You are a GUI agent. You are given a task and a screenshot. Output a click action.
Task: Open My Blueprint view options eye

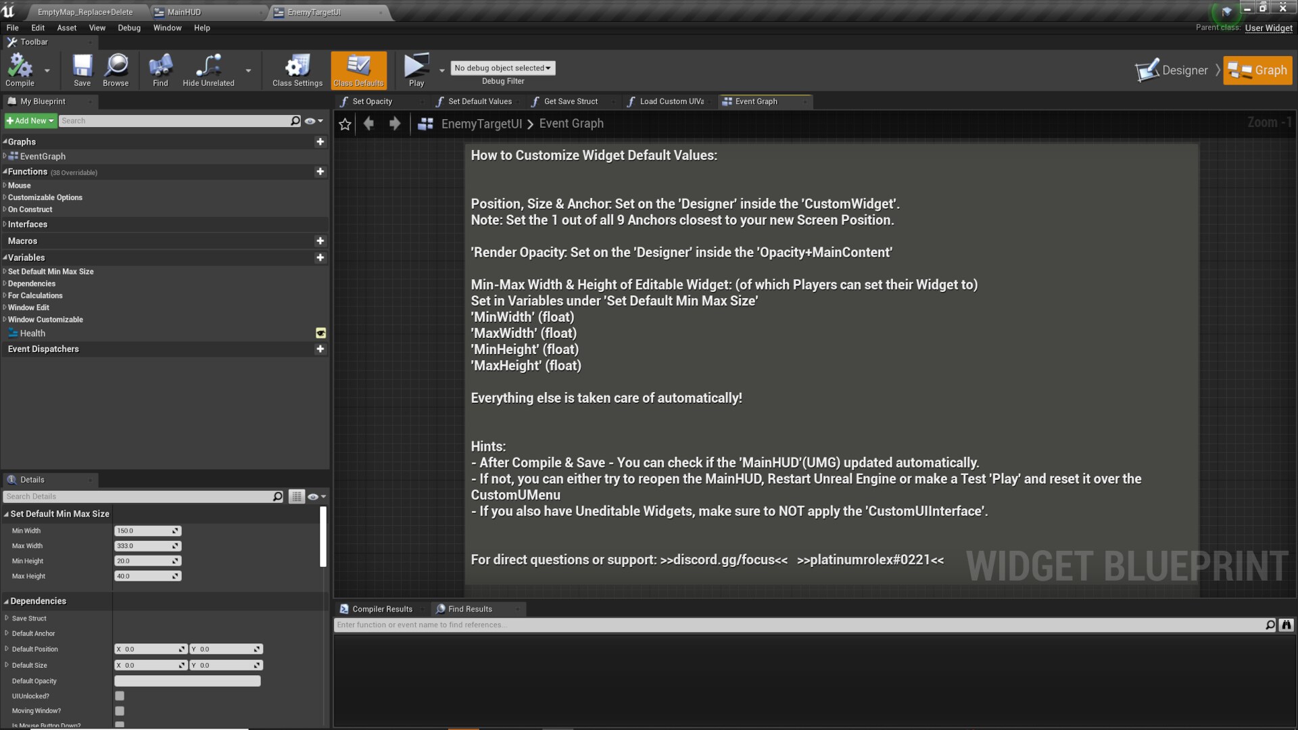point(314,121)
